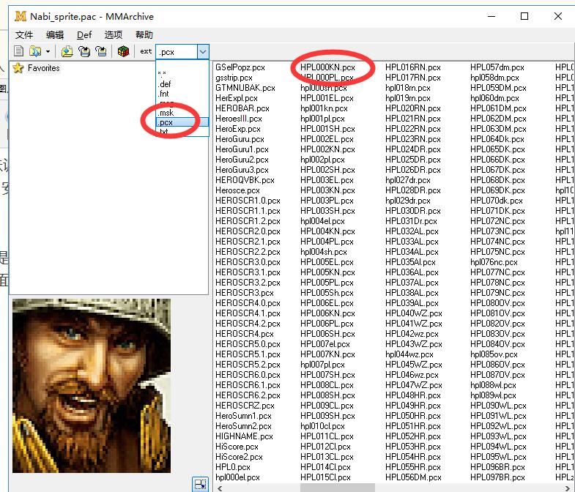Click the preview toggle icon below the portrait
Screen dimensions: 575x492
tap(200, 484)
